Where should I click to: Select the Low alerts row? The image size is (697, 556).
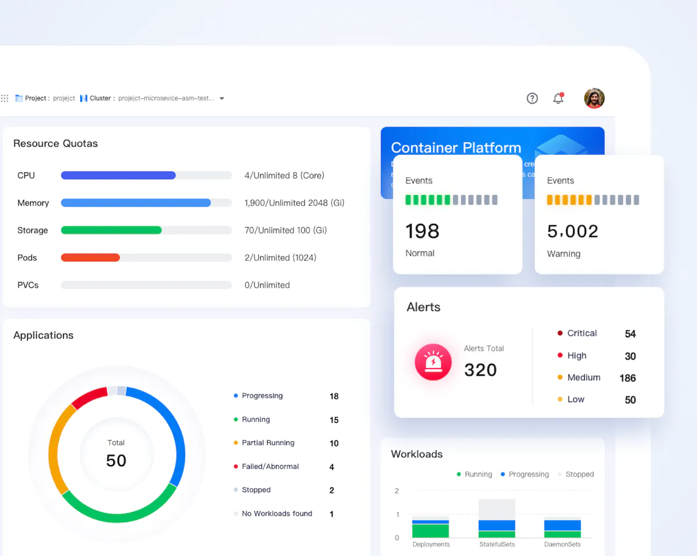(x=597, y=400)
